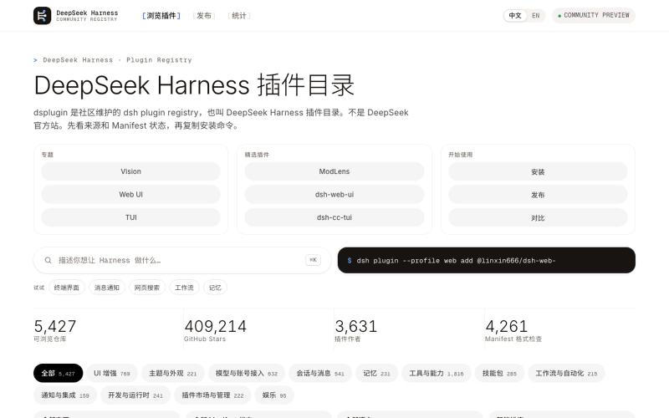Click the magnifier icon in search box
Image resolution: width=669 pixels, height=418 pixels.
(49, 260)
